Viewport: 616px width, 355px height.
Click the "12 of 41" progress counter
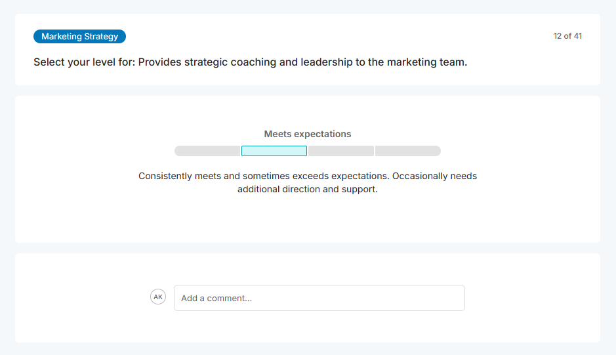pyautogui.click(x=567, y=36)
